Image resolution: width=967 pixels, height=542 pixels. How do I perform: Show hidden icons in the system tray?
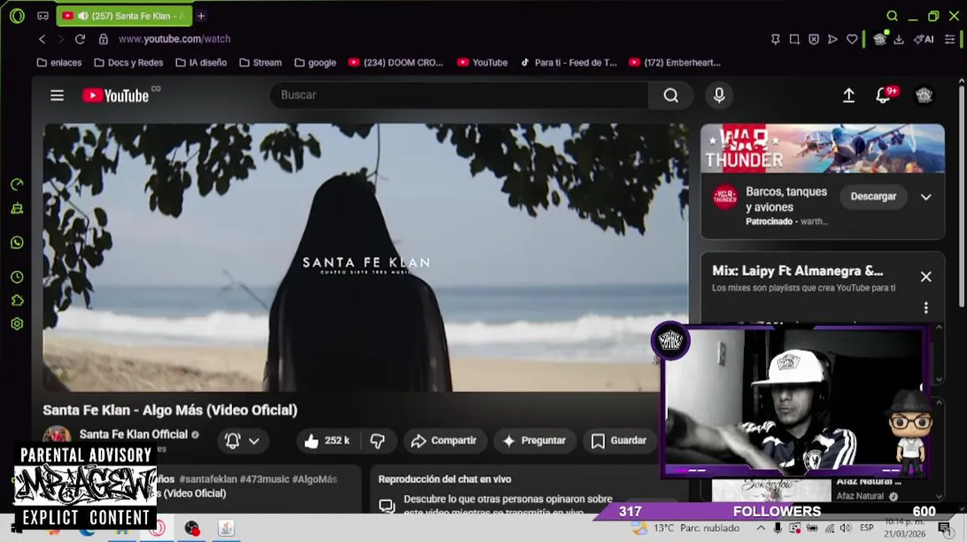tap(761, 528)
